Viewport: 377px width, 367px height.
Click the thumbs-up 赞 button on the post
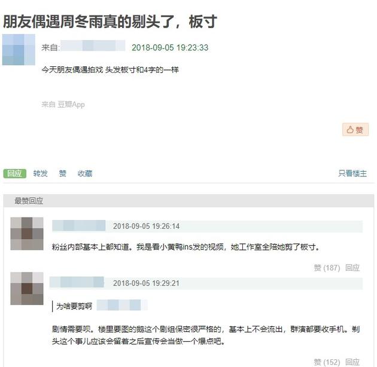[x=355, y=130]
